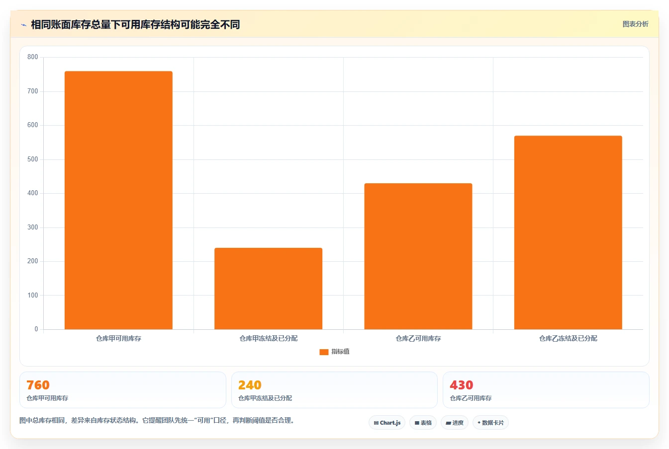This screenshot has height=449, width=669.
Task: Click the 进度 tag pill
Action: [x=455, y=423]
